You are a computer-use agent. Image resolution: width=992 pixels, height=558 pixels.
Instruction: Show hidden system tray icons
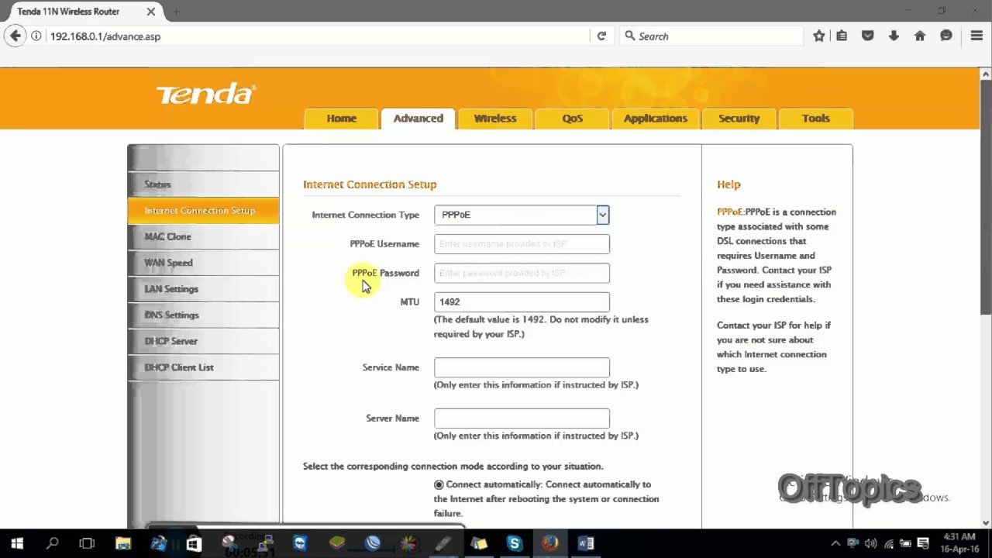point(835,543)
